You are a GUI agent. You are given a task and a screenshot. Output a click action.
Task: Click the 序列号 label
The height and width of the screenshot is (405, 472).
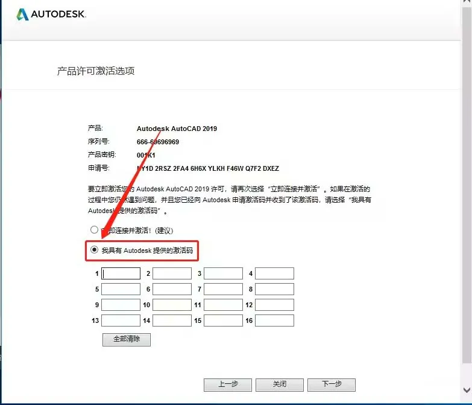click(x=98, y=141)
